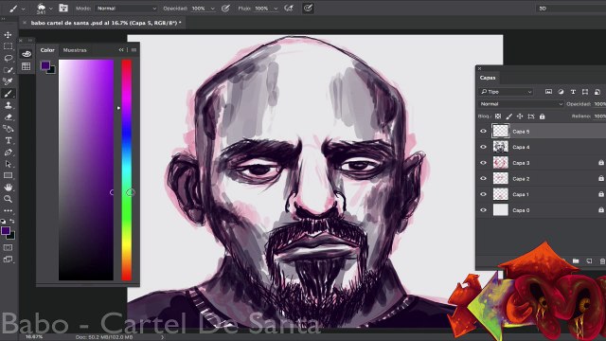The width and height of the screenshot is (606, 341).
Task: Toggle lock image pixels brush icon
Action: [509, 117]
